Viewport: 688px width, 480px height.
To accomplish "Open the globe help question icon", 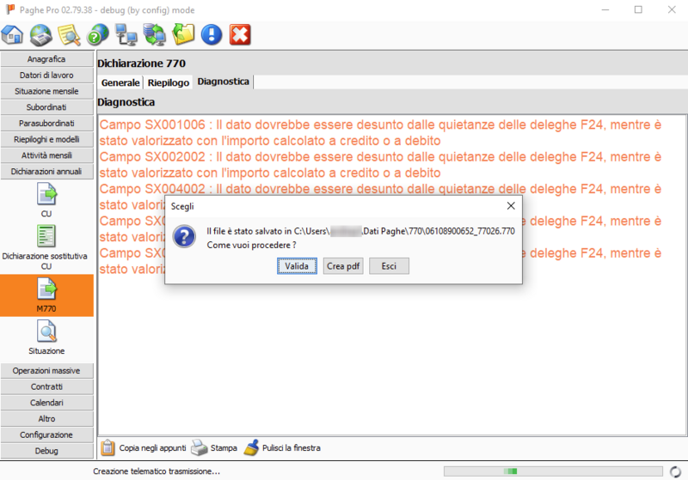I will [x=98, y=35].
